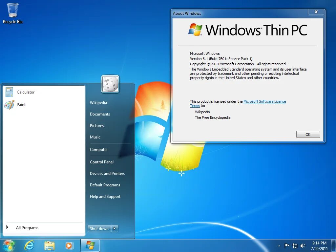Open Windows Explorer from the taskbar

(x=49, y=245)
